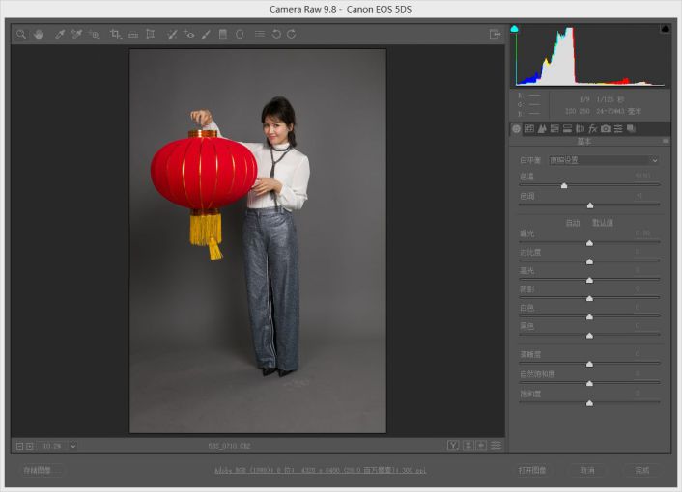This screenshot has width=682, height=492.
Task: Click the color temperature slider handle
Action: click(564, 186)
